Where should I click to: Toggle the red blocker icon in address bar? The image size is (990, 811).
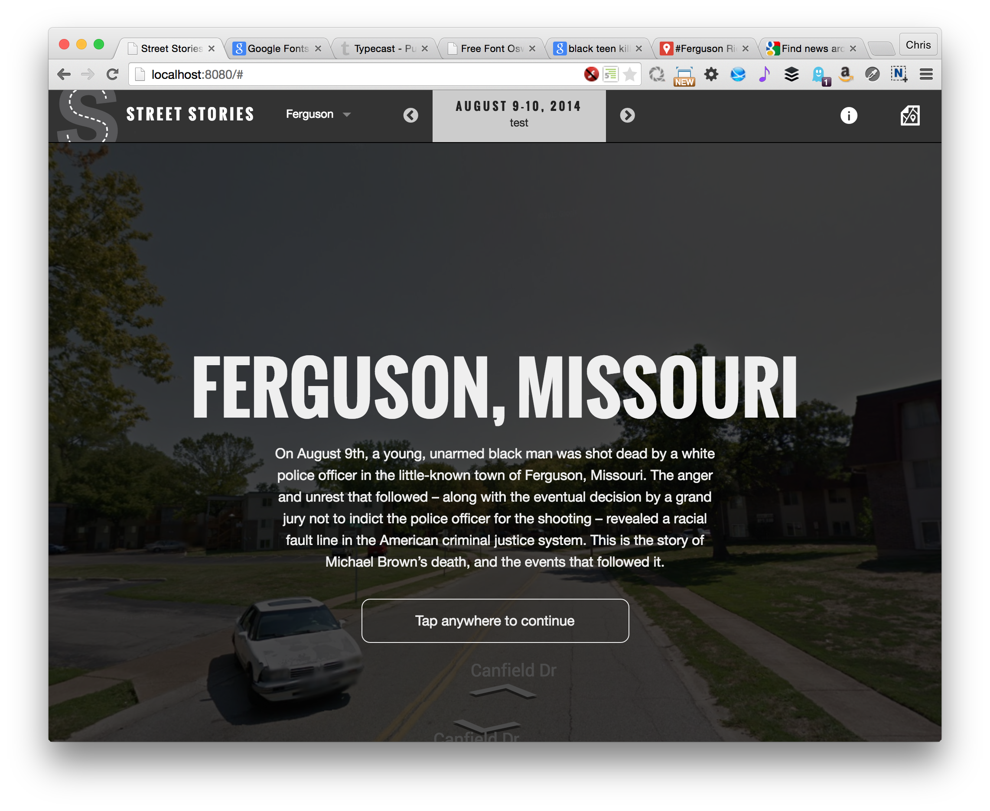click(x=591, y=74)
